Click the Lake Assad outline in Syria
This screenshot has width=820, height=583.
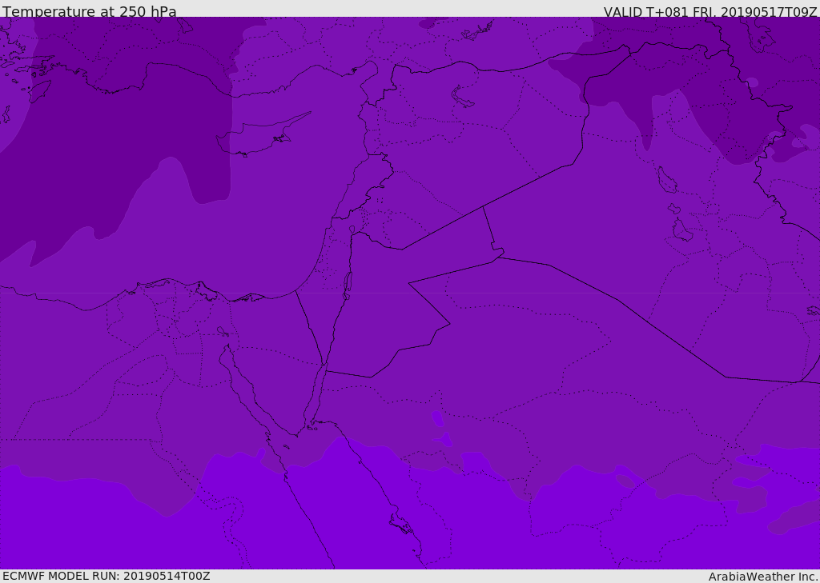(x=462, y=98)
